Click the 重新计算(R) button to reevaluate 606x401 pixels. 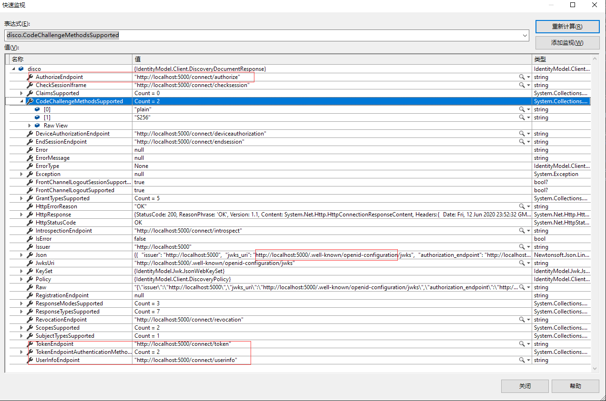point(567,26)
